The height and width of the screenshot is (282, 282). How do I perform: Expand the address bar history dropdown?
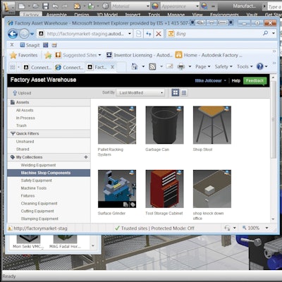(x=130, y=34)
